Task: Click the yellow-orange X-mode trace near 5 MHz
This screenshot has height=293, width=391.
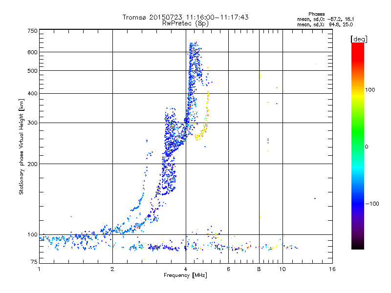Action: point(202,116)
